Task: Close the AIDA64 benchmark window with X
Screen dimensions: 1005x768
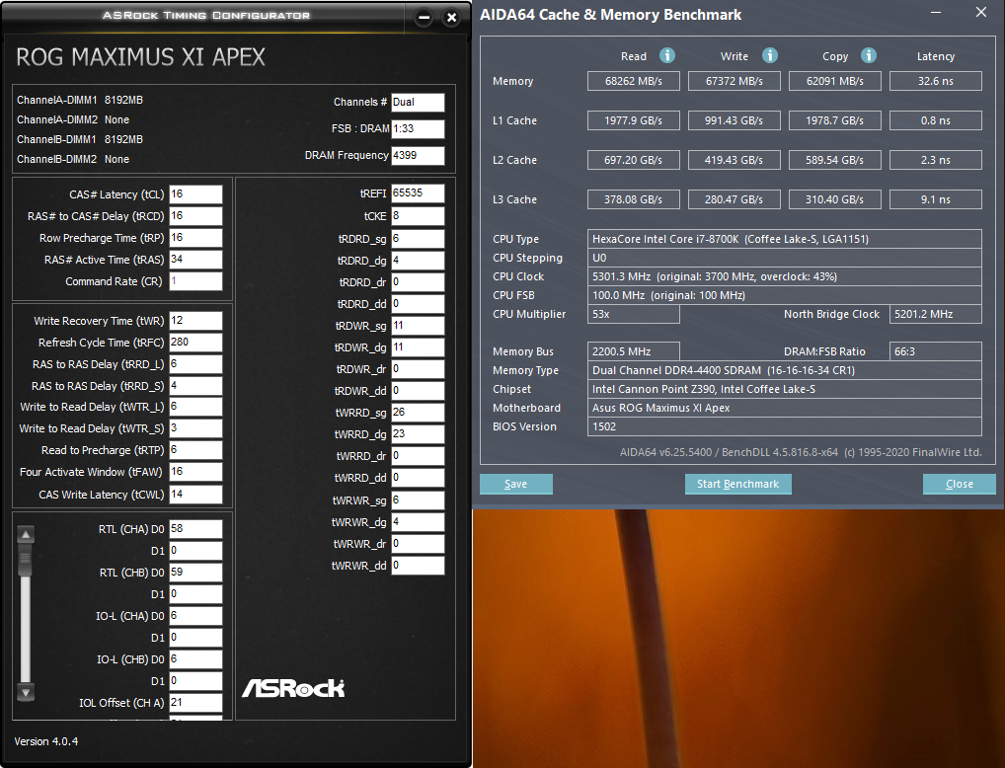Action: [x=980, y=12]
